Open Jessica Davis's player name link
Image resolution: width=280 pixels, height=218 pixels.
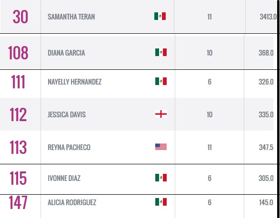pyautogui.click(x=67, y=114)
